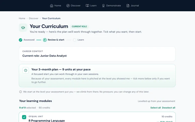Click the Home house icon in navbar

tap(52, 6)
